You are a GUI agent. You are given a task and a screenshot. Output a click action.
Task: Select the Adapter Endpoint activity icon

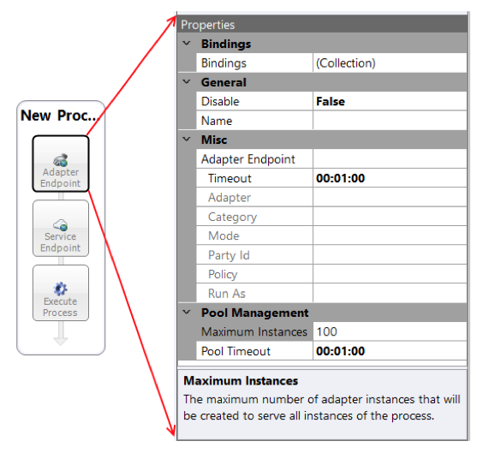point(60,160)
